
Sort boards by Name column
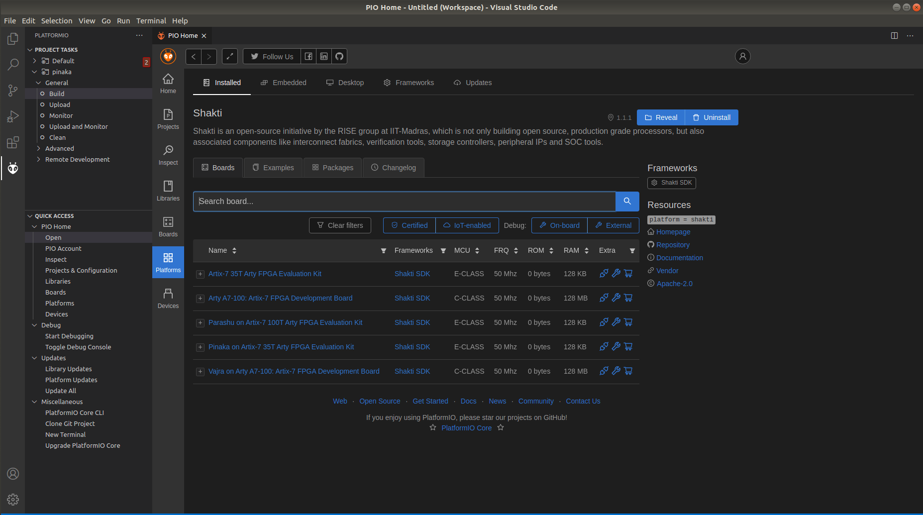tap(234, 251)
